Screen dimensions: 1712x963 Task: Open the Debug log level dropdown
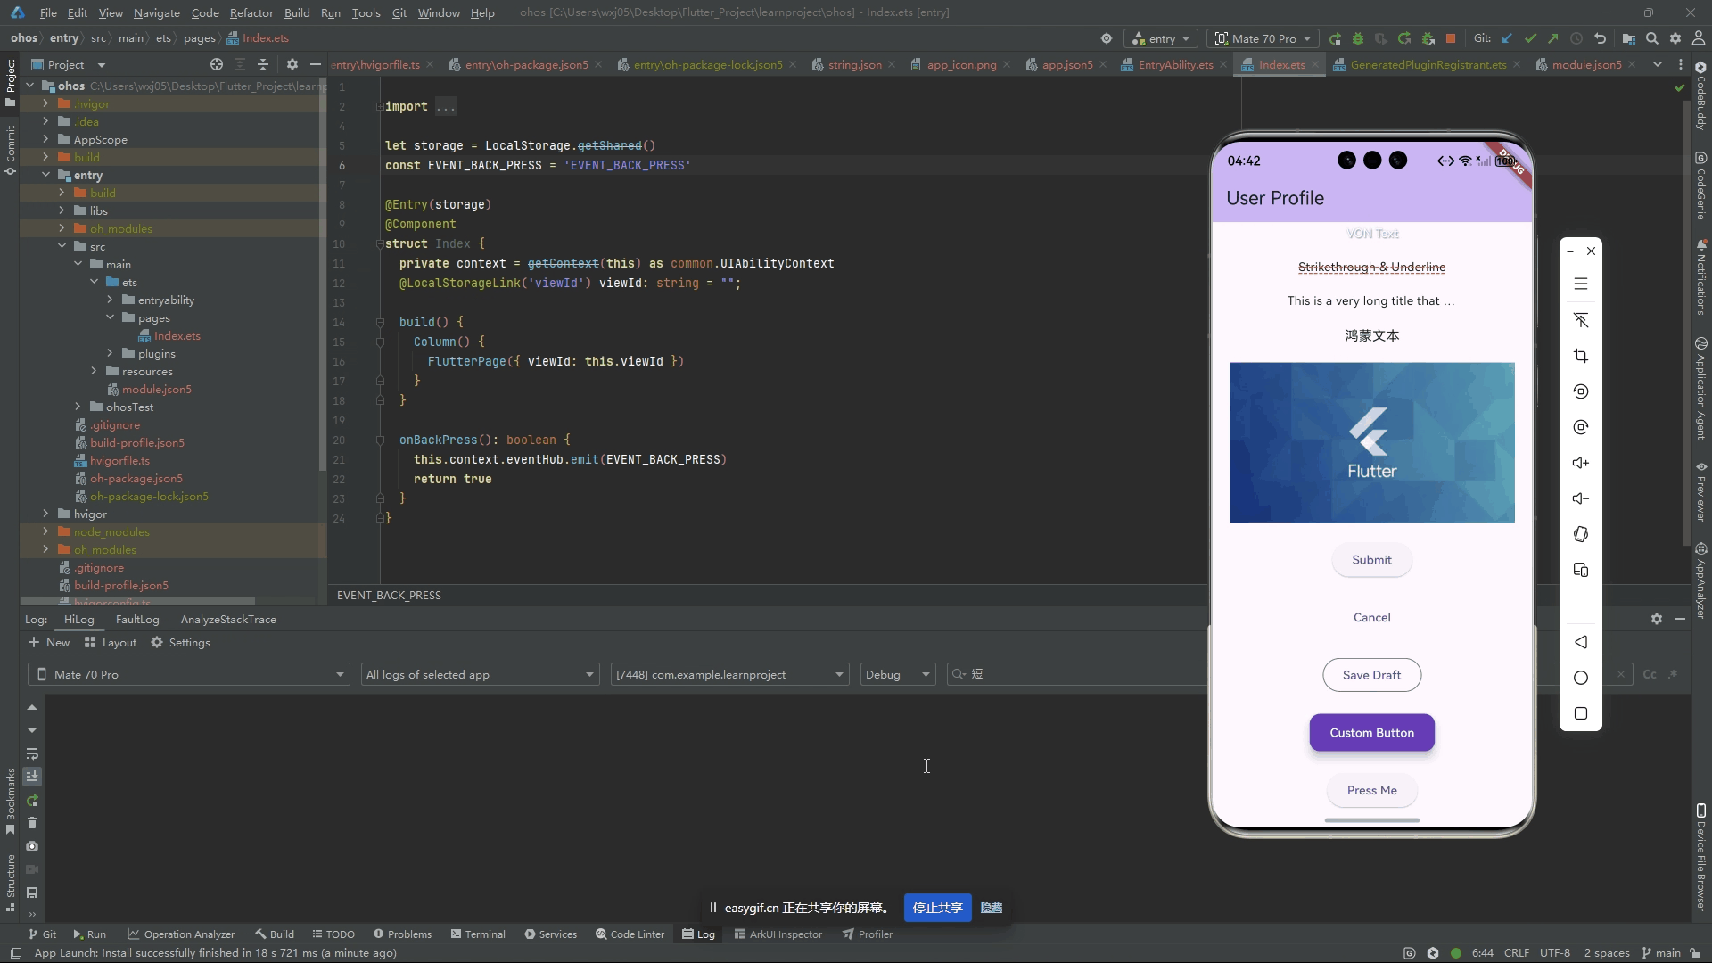point(897,674)
